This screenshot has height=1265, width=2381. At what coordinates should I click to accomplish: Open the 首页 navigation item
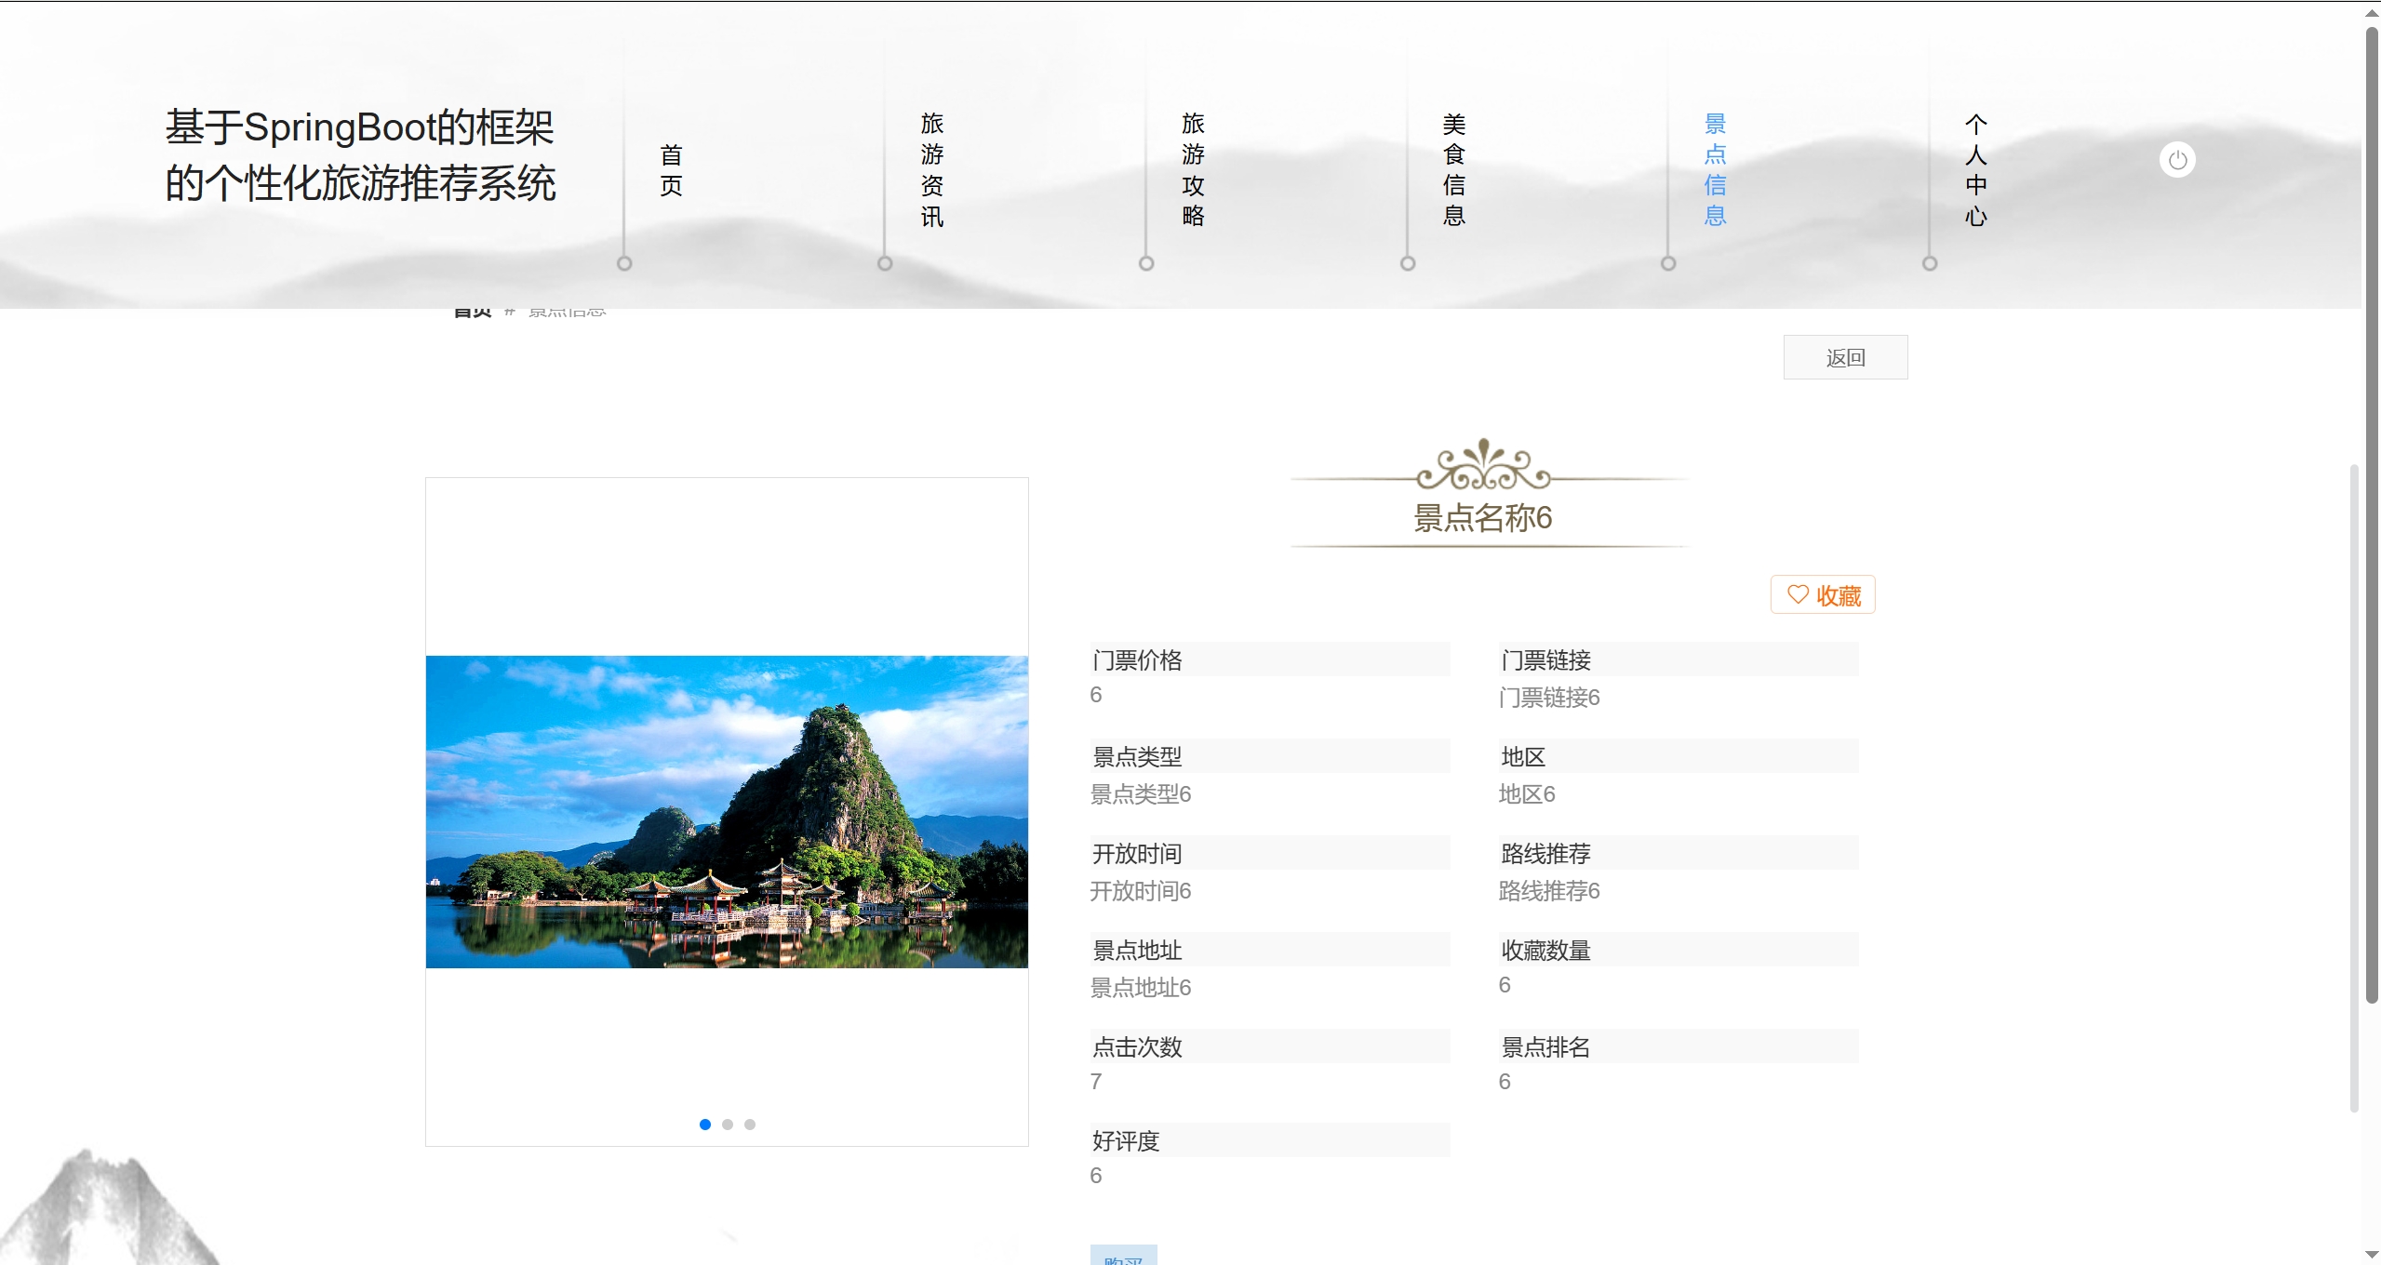[x=671, y=170]
